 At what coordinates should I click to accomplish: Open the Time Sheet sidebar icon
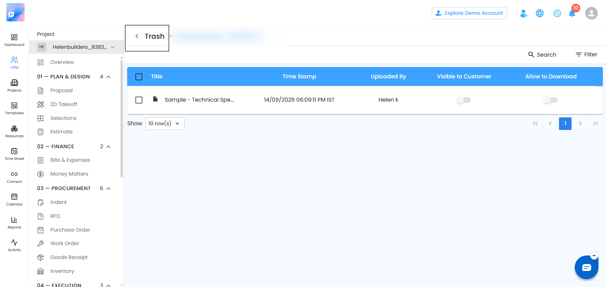point(14,154)
